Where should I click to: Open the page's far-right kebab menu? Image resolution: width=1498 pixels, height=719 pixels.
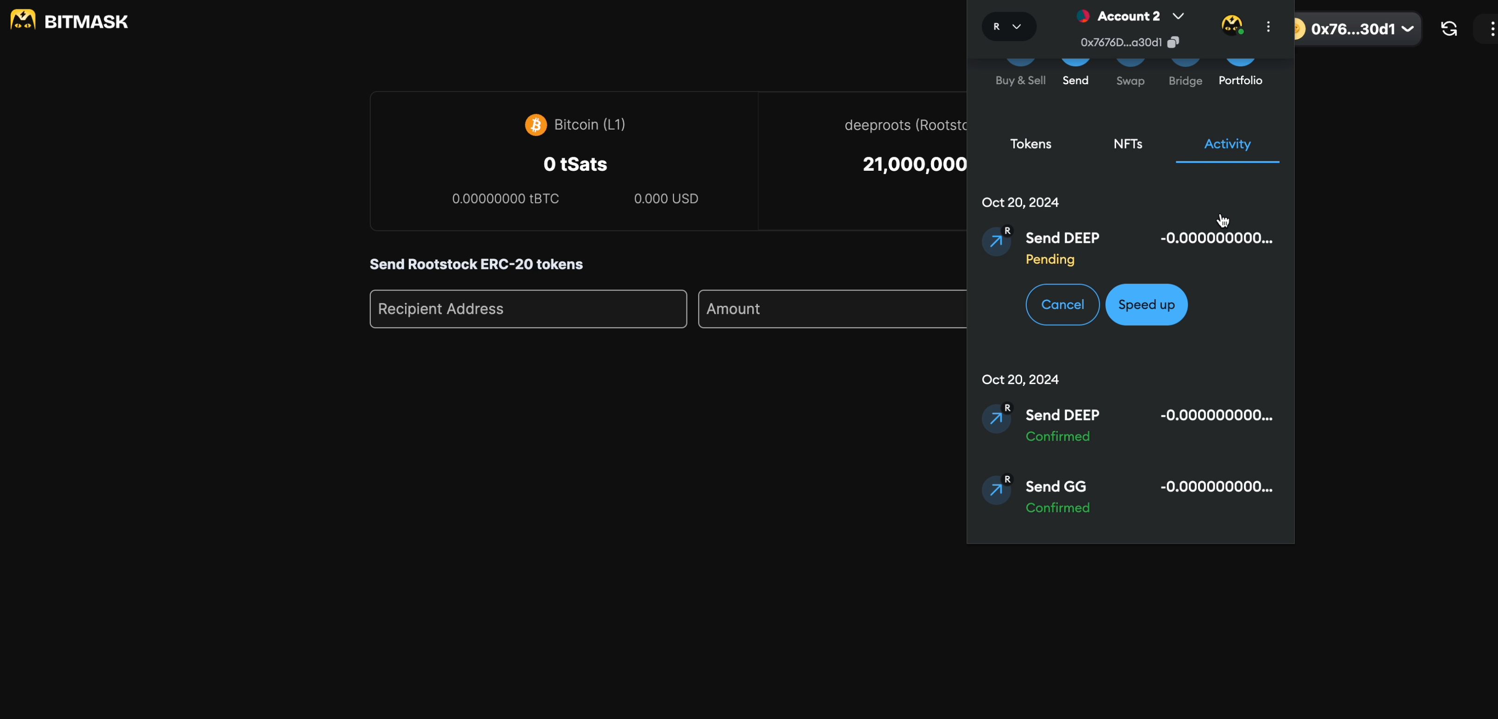[x=1492, y=29]
